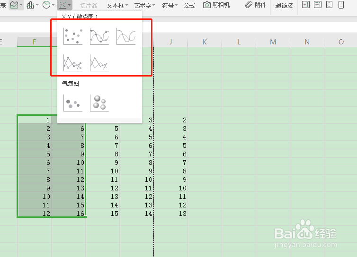
Task: Choose scatter with smooth lines only
Action: click(126, 36)
